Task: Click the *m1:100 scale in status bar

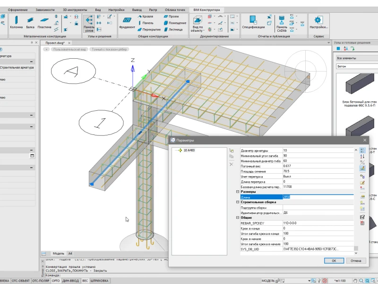Action: pos(340,281)
